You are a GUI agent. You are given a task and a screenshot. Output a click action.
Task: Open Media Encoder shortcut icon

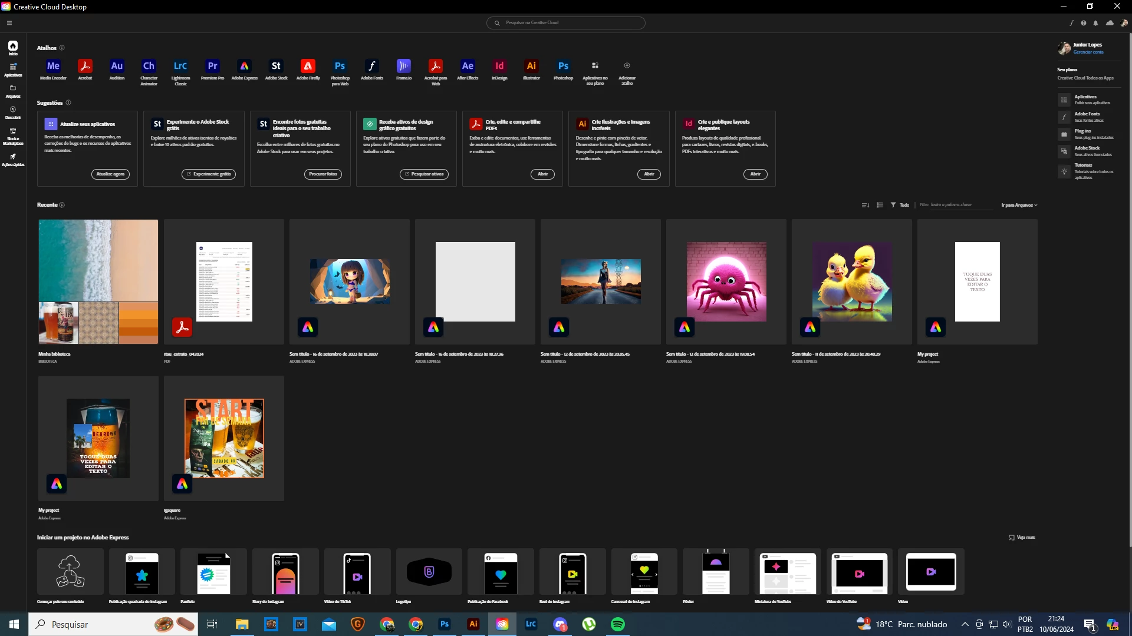pos(53,66)
